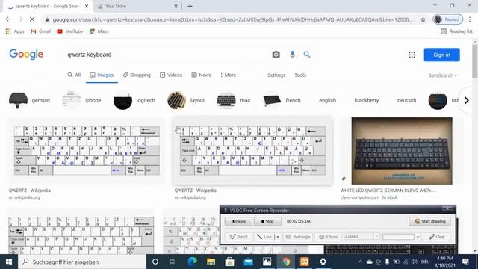Filter images by the iphone chip
The width and height of the screenshot is (478, 269).
tap(81, 100)
